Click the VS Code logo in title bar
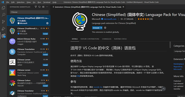 click(x=3, y=2)
